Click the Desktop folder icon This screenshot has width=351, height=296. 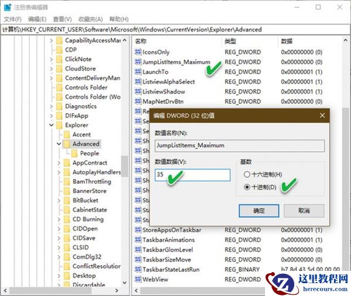[67, 276]
